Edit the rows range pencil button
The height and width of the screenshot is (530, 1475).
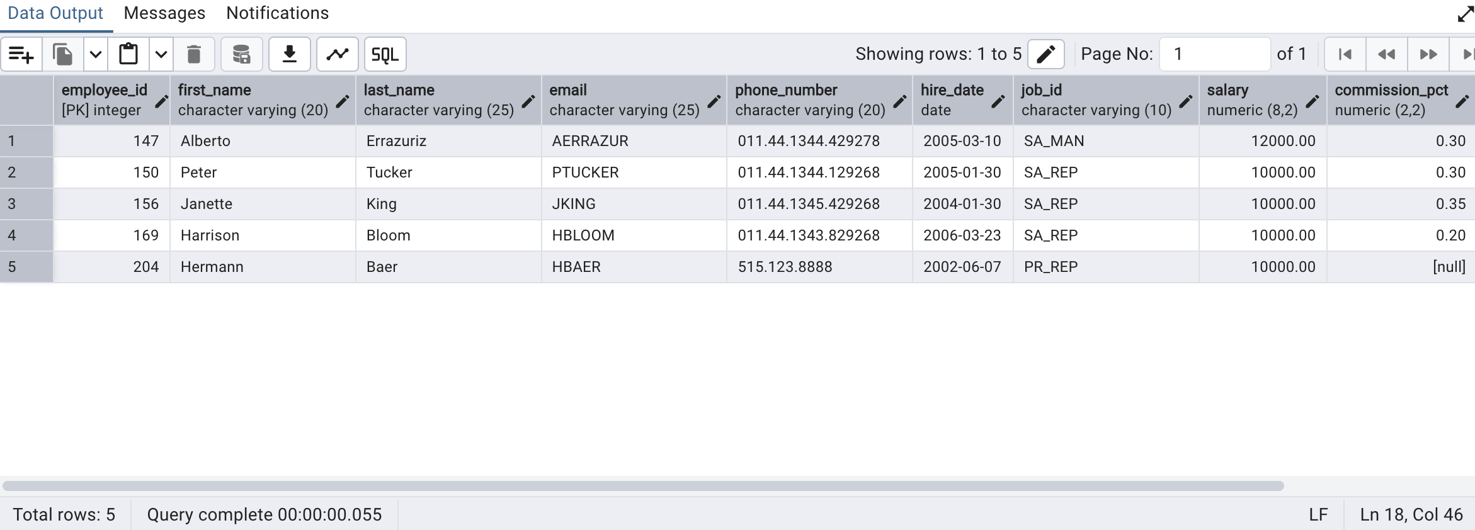coord(1045,55)
